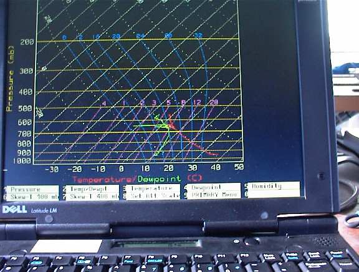Switch to Skew-T 400 mb view
359x272 pixels.
click(92, 197)
